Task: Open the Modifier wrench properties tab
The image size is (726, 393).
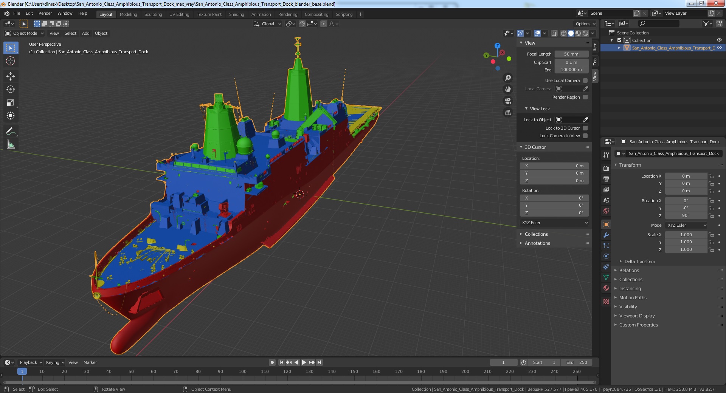Action: (x=606, y=235)
